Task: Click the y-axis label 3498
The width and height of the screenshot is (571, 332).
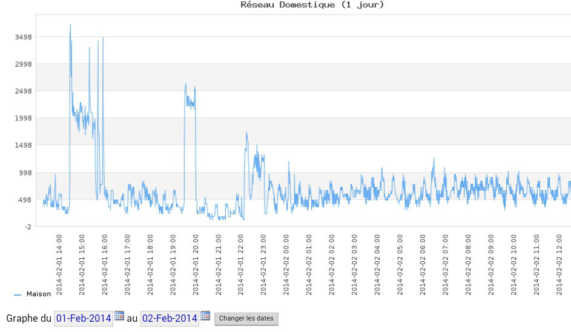Action: pyautogui.click(x=23, y=37)
